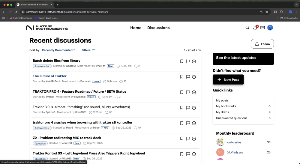The height and width of the screenshot is (164, 300).
Task: View lord-carlos profile from leaderboard
Action: tap(234, 142)
